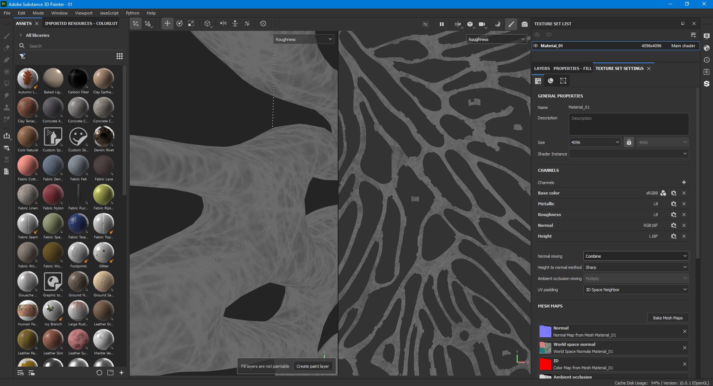Open the left viewport Roughness channel dropdown
The image size is (713, 386).
[304, 39]
